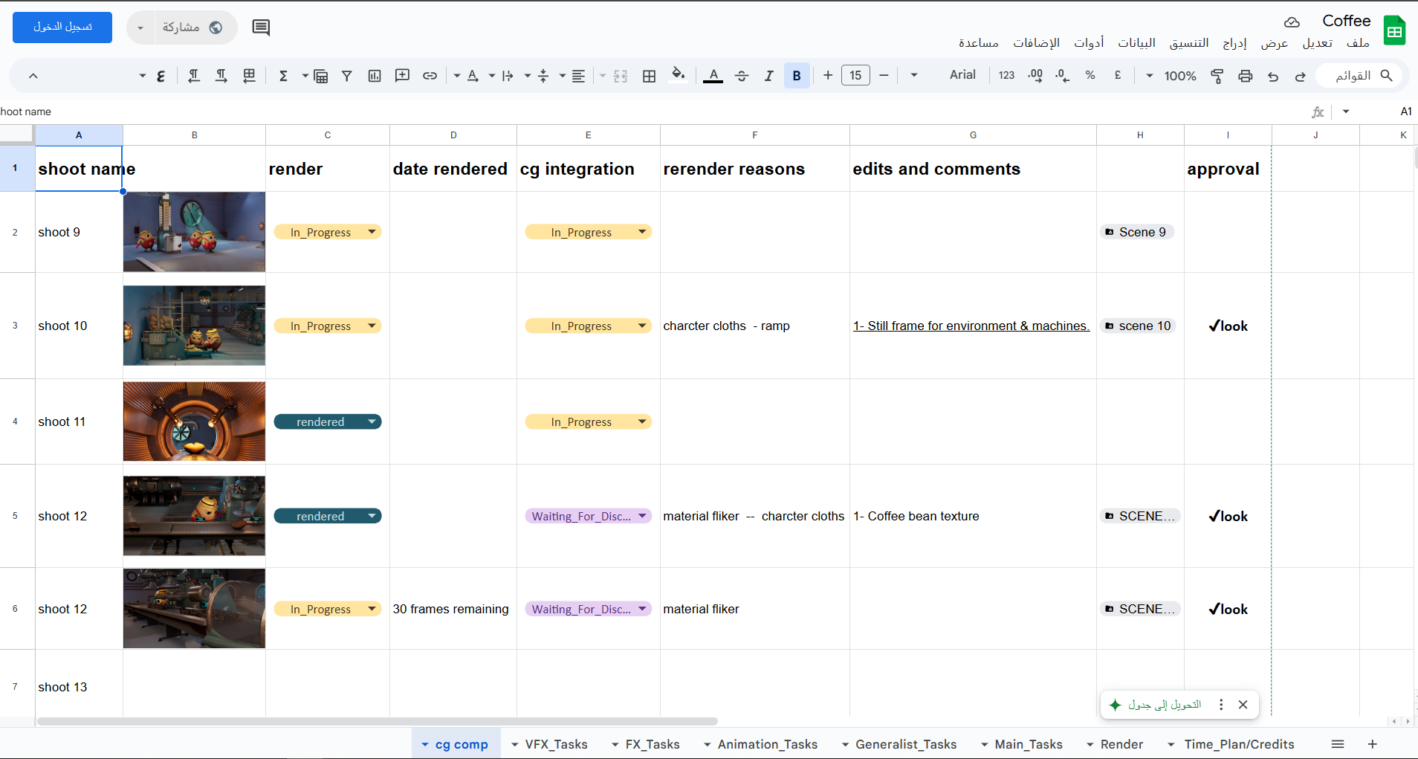Click the print icon in toolbar
Image resolution: width=1418 pixels, height=759 pixels.
(x=1245, y=76)
